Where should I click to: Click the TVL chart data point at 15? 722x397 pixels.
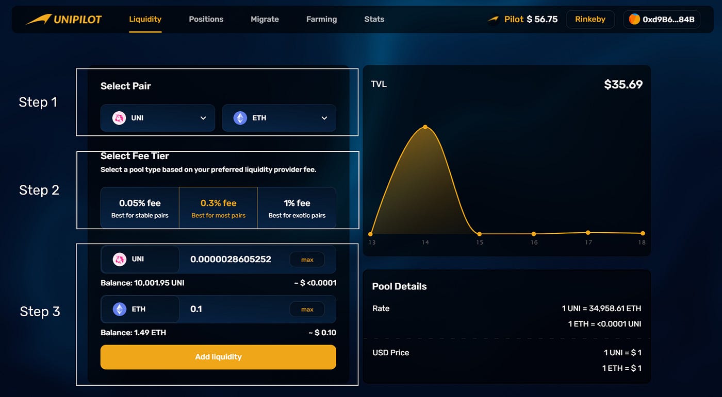coord(480,234)
